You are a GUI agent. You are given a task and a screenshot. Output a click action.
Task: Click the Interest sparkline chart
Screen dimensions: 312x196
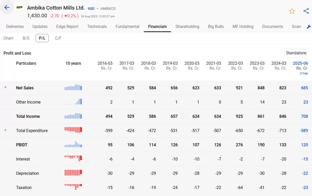(73, 158)
